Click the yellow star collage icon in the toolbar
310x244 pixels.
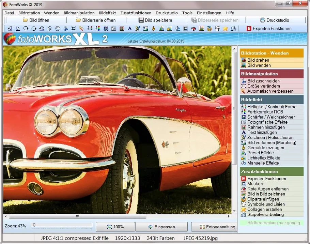[225, 29]
